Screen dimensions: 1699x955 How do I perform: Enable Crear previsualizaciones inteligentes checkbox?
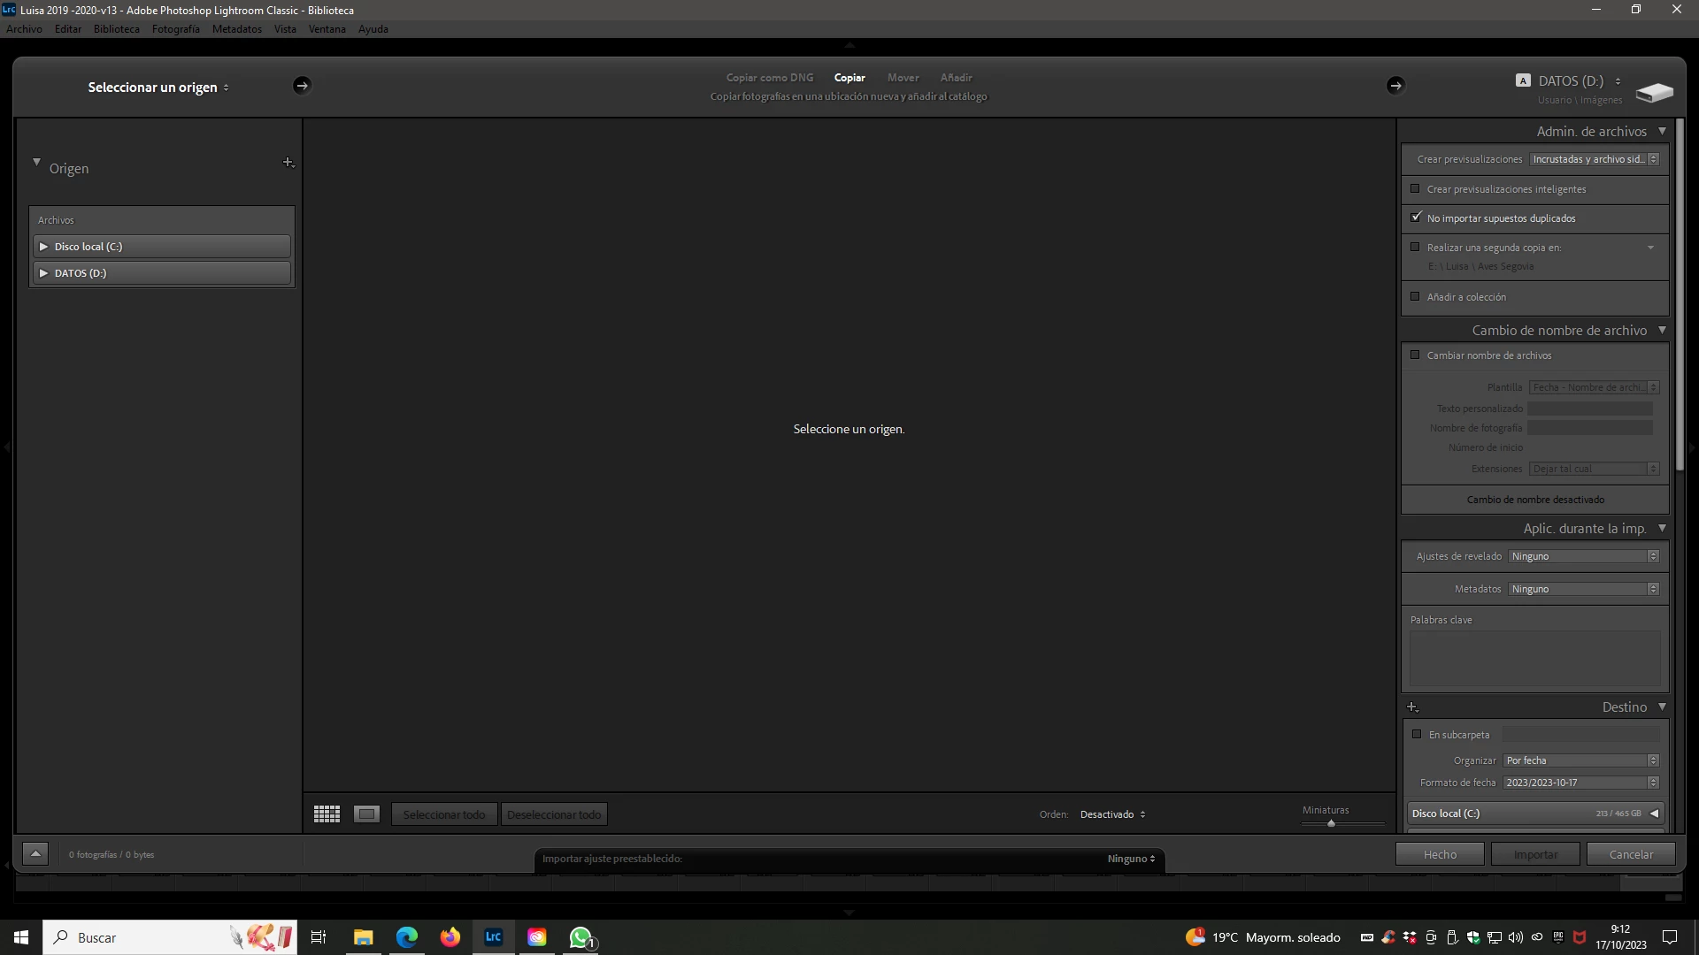point(1415,189)
